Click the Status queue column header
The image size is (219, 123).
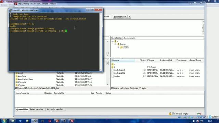[x=108, y=93]
